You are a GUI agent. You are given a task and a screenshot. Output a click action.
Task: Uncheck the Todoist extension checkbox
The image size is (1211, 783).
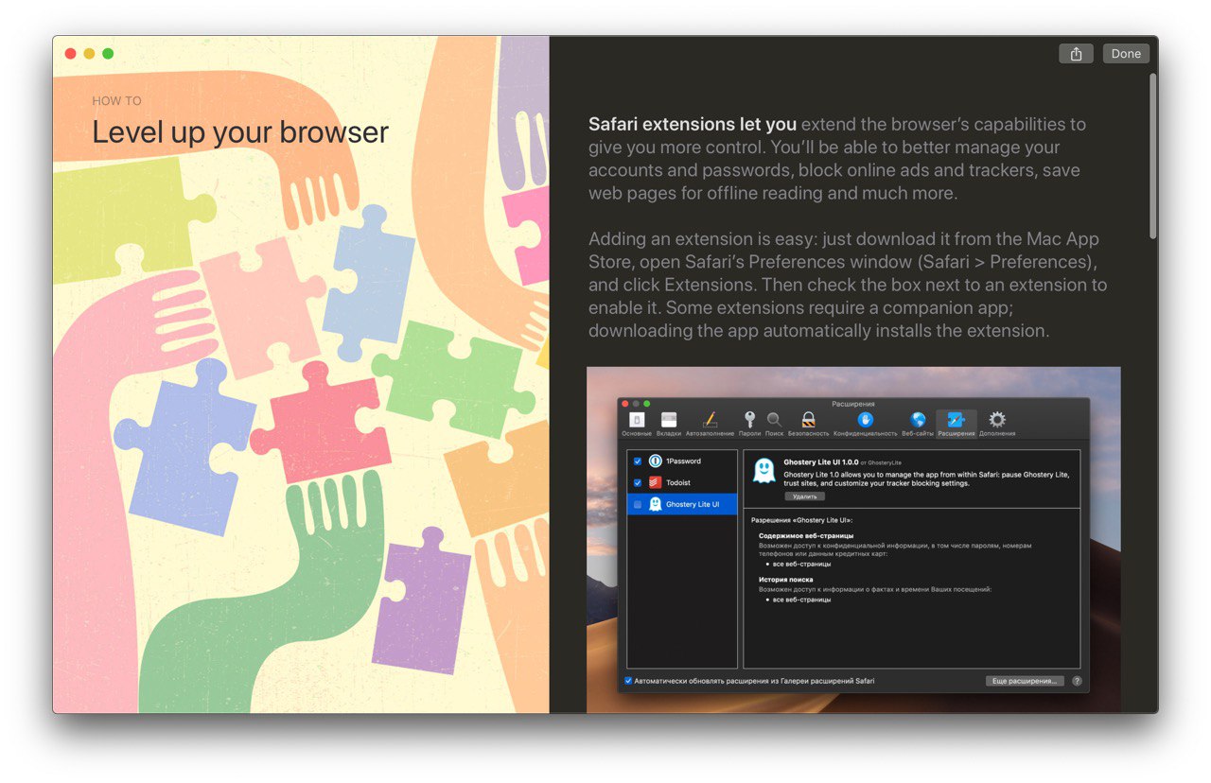coord(638,483)
